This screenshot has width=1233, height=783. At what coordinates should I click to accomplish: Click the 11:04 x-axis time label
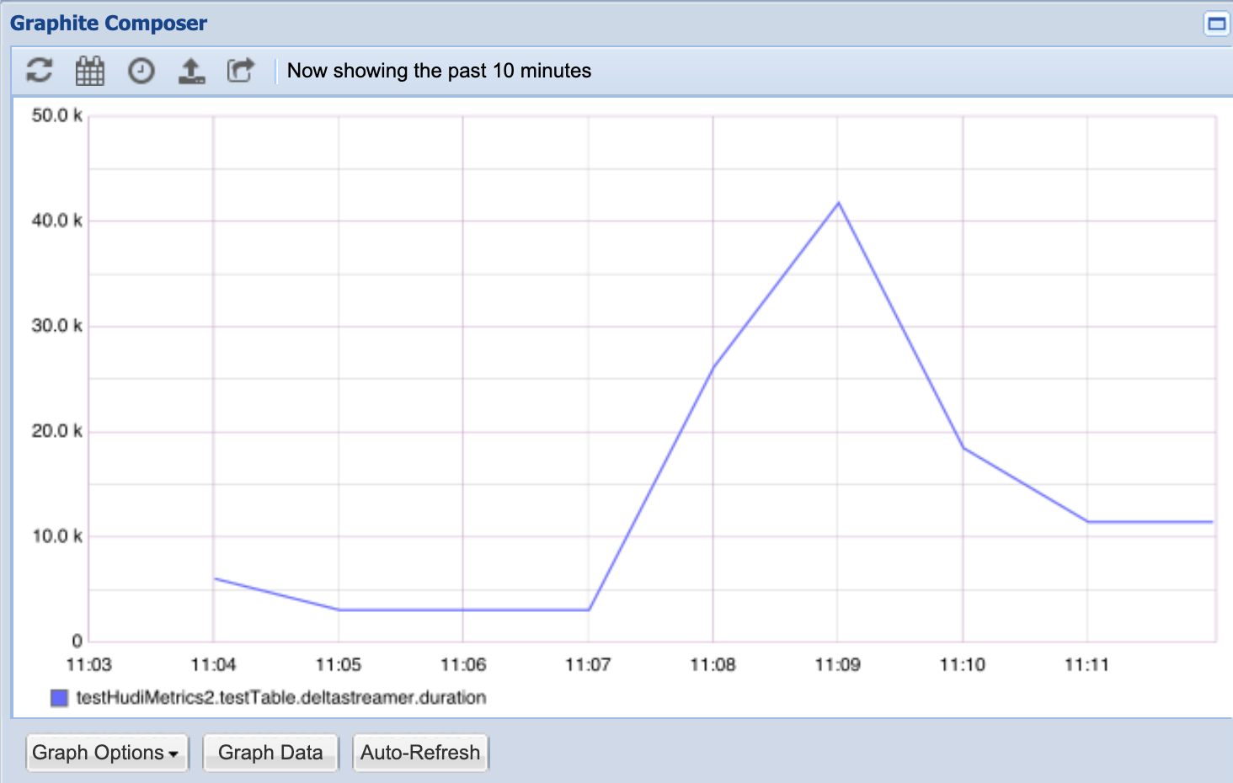[213, 665]
